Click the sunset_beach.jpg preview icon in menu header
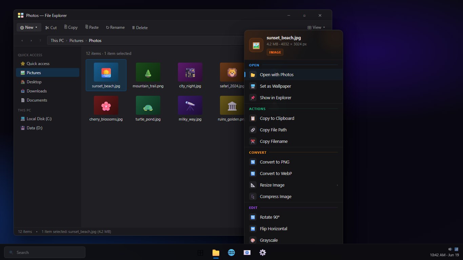The width and height of the screenshot is (463, 260). [x=256, y=45]
